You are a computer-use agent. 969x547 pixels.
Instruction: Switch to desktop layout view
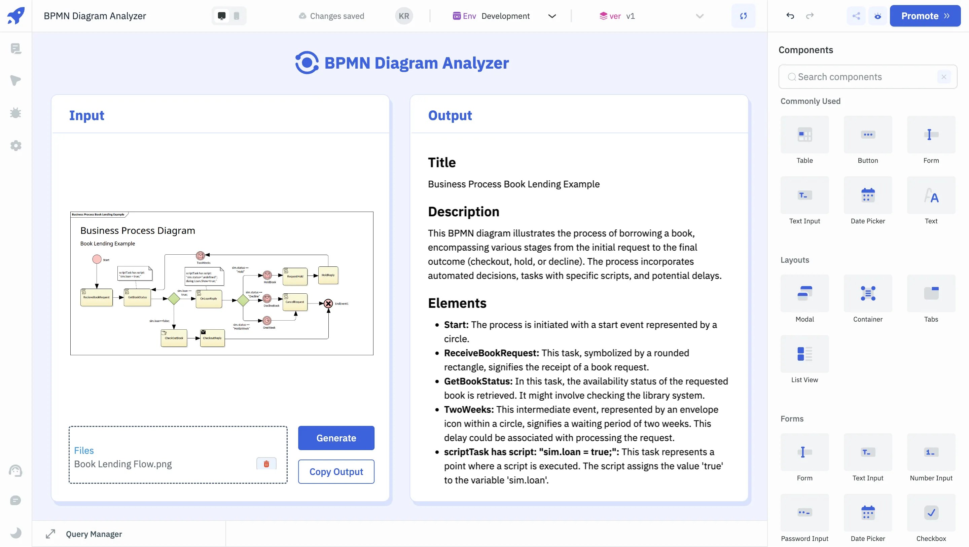(x=221, y=16)
